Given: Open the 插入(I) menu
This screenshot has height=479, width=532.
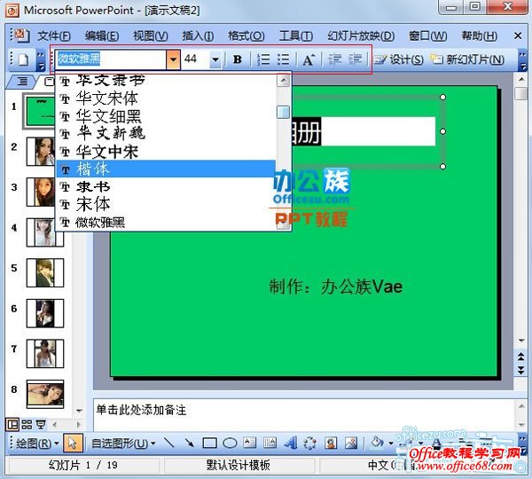Looking at the screenshot, I should 198,35.
